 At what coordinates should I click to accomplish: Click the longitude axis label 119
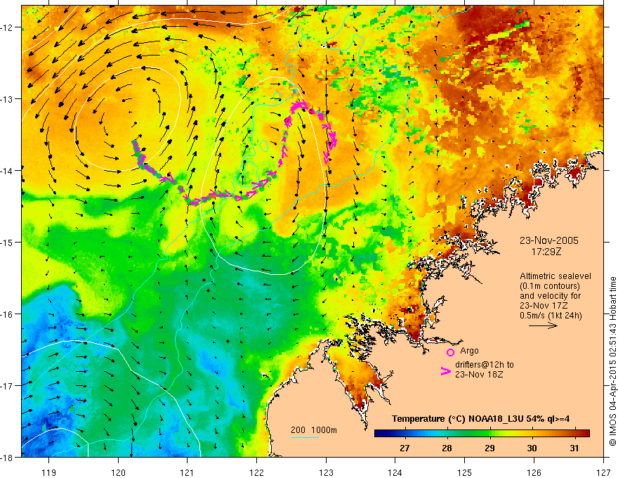49,472
